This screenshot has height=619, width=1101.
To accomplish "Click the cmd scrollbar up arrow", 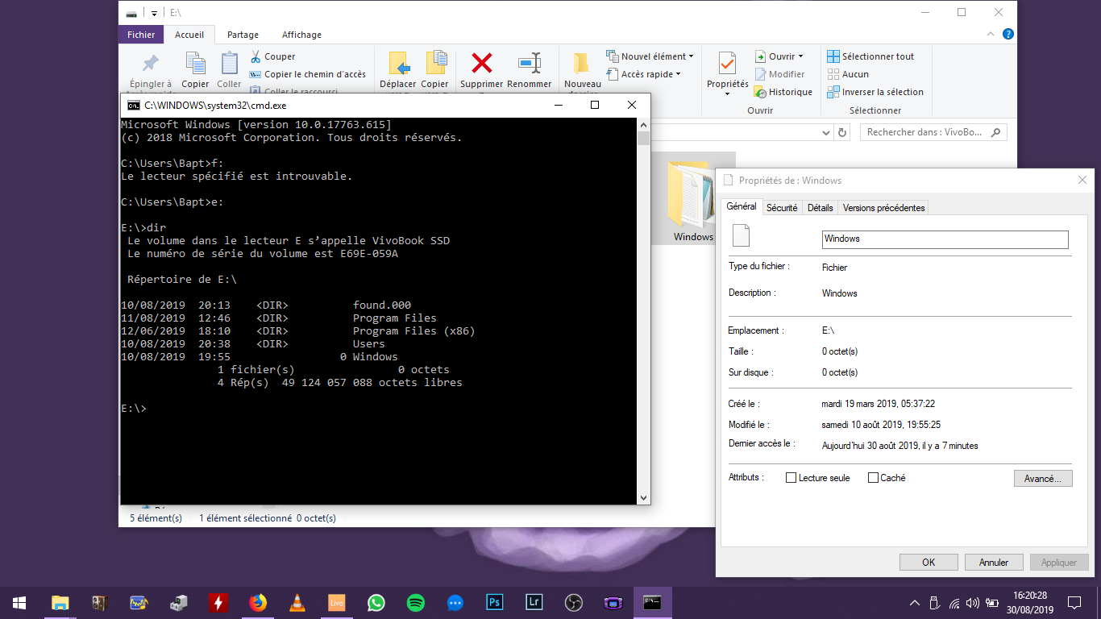I will pyautogui.click(x=643, y=125).
